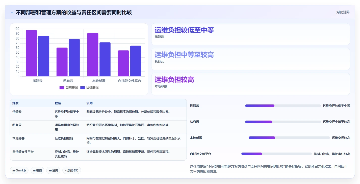Screen dimensions: 360x184
Task: Click the description starting 组织获得更多环境控制
Action: coord(128,125)
